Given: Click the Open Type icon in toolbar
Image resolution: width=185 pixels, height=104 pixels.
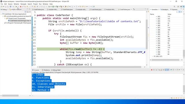Looking at the screenshot, I should (x=66, y=7).
